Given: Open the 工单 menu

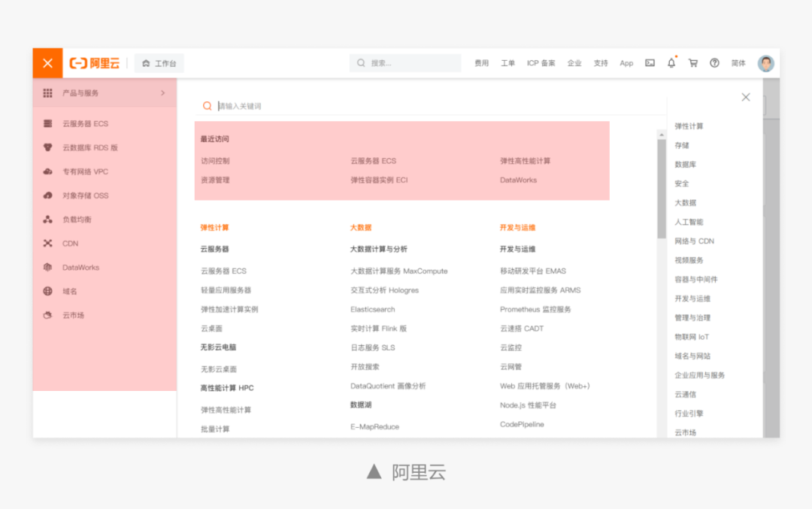Looking at the screenshot, I should [x=507, y=63].
